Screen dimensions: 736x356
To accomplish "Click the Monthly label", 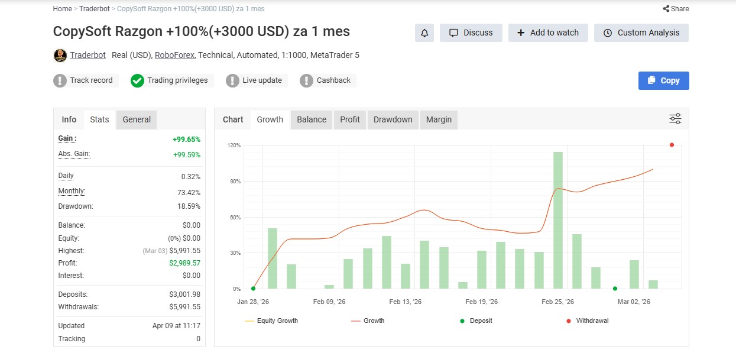I will click(x=72, y=191).
